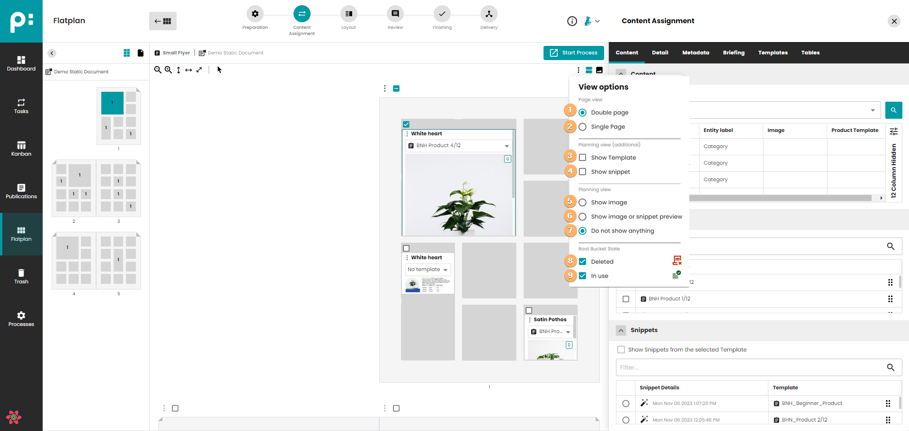Click the zoom in magnifier icon
This screenshot has height=431, width=909.
tap(168, 70)
